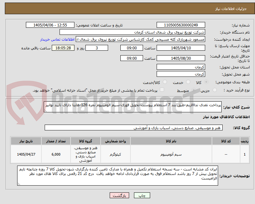Toggle the اسناد خزانه اسلامی payment checkbox
The height and width of the screenshot is (204, 255).
[162, 90]
